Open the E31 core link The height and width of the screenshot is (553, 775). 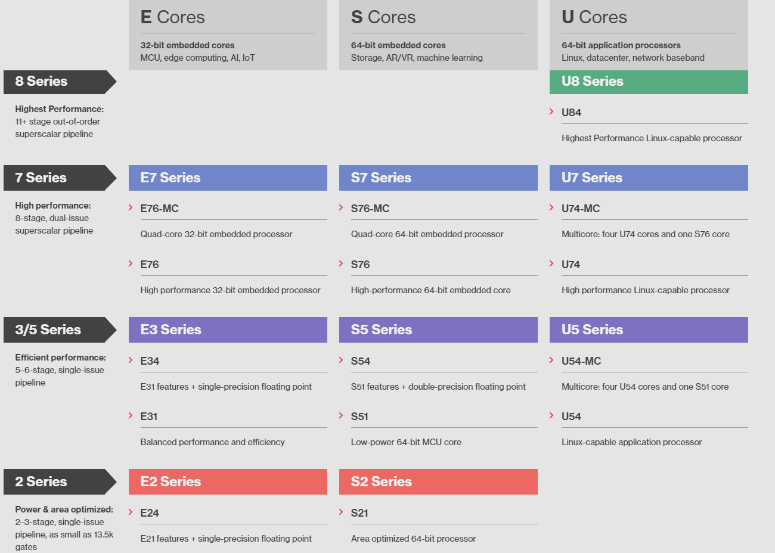click(x=149, y=417)
